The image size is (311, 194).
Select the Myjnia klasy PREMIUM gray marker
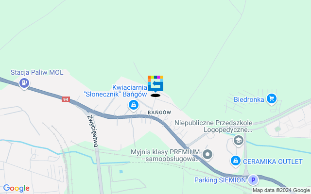207,154
